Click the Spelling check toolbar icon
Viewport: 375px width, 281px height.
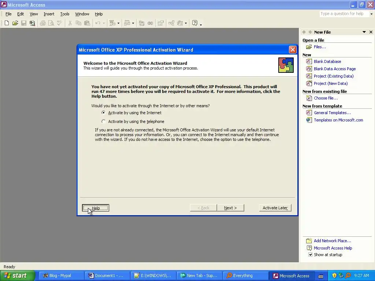[x=60, y=23]
